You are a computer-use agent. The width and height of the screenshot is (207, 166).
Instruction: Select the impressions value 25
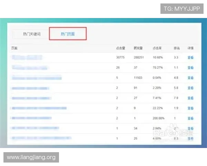(136, 138)
